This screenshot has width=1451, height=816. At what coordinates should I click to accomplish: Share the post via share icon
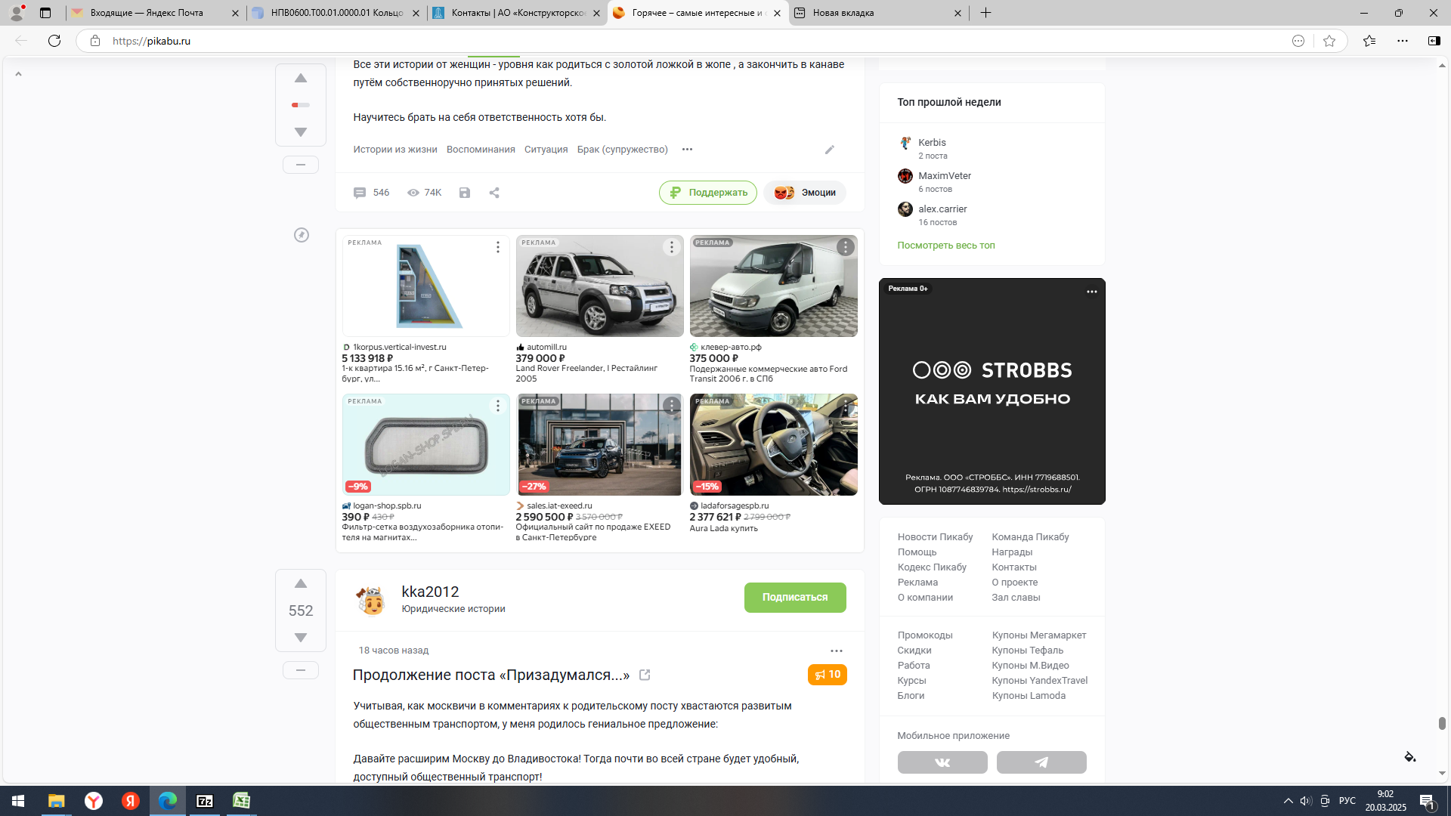coord(494,193)
